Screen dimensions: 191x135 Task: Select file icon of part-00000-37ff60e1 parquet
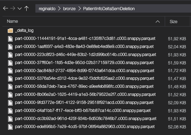[x=10, y=63]
